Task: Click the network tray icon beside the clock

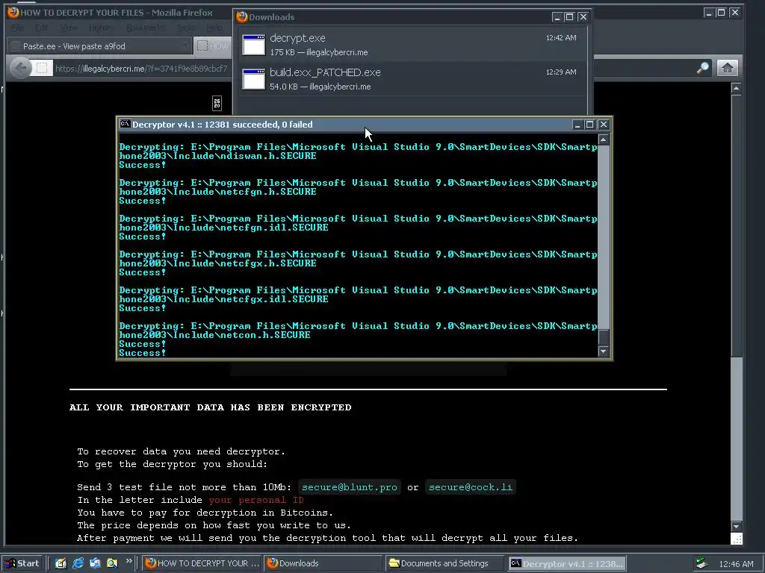Action: click(701, 563)
